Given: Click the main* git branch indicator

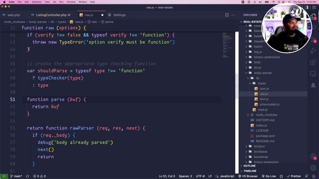Looking at the screenshot, I should (x=16, y=176).
